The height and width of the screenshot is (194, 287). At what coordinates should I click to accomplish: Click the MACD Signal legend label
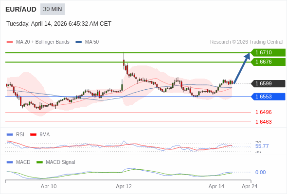[x=60, y=162]
